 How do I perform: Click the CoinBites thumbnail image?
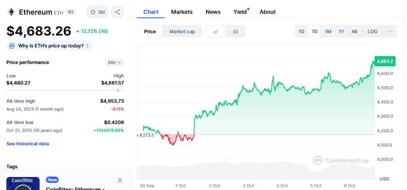pos(23,184)
